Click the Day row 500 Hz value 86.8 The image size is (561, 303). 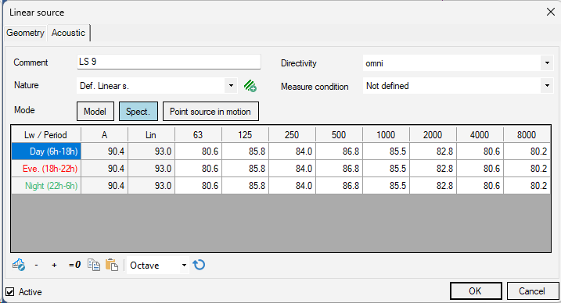click(339, 151)
